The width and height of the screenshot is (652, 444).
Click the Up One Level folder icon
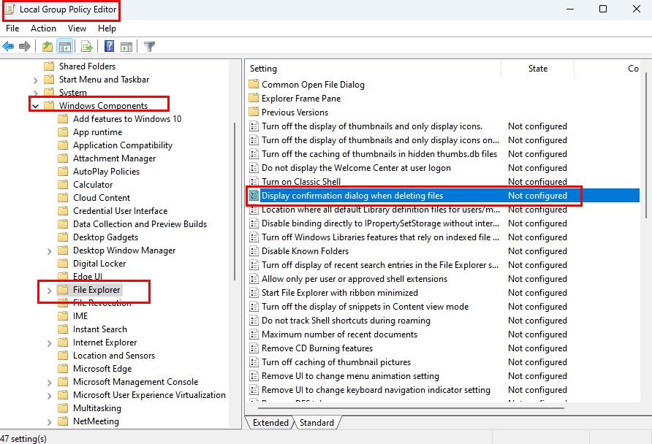pos(47,47)
